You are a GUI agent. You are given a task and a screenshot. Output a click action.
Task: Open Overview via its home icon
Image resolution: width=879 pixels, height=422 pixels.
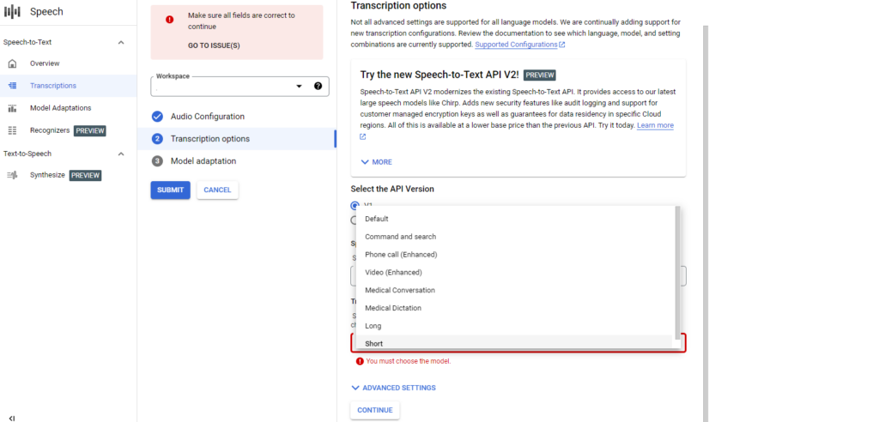pyautogui.click(x=12, y=63)
